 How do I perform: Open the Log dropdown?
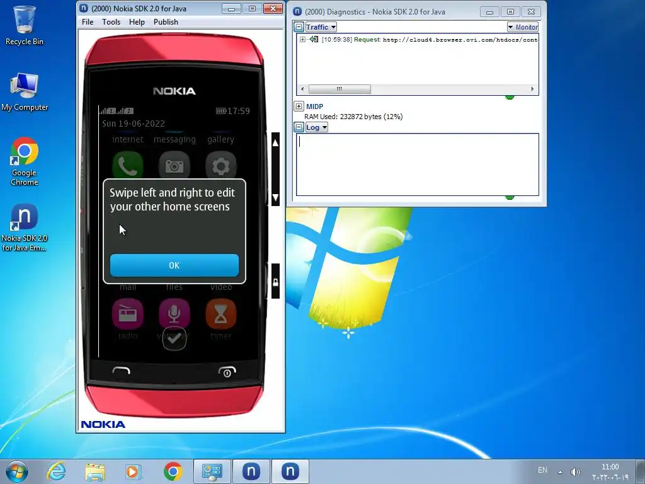316,127
